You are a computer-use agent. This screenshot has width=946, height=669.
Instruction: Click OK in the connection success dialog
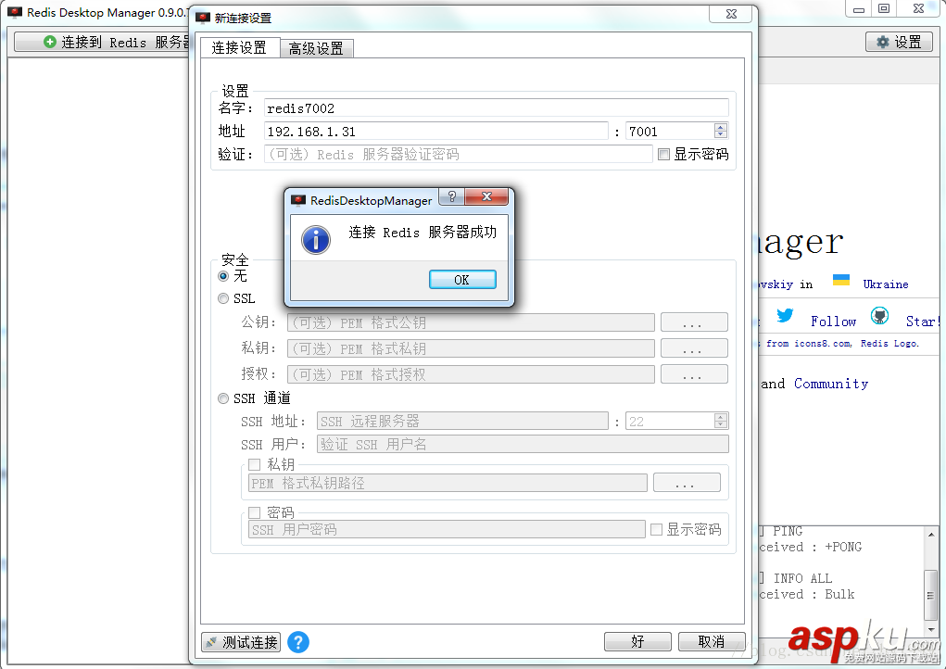click(462, 279)
